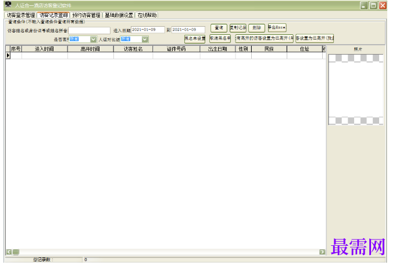Open the 在线帮助 tab
This screenshot has width=396, height=265.
[x=147, y=15]
